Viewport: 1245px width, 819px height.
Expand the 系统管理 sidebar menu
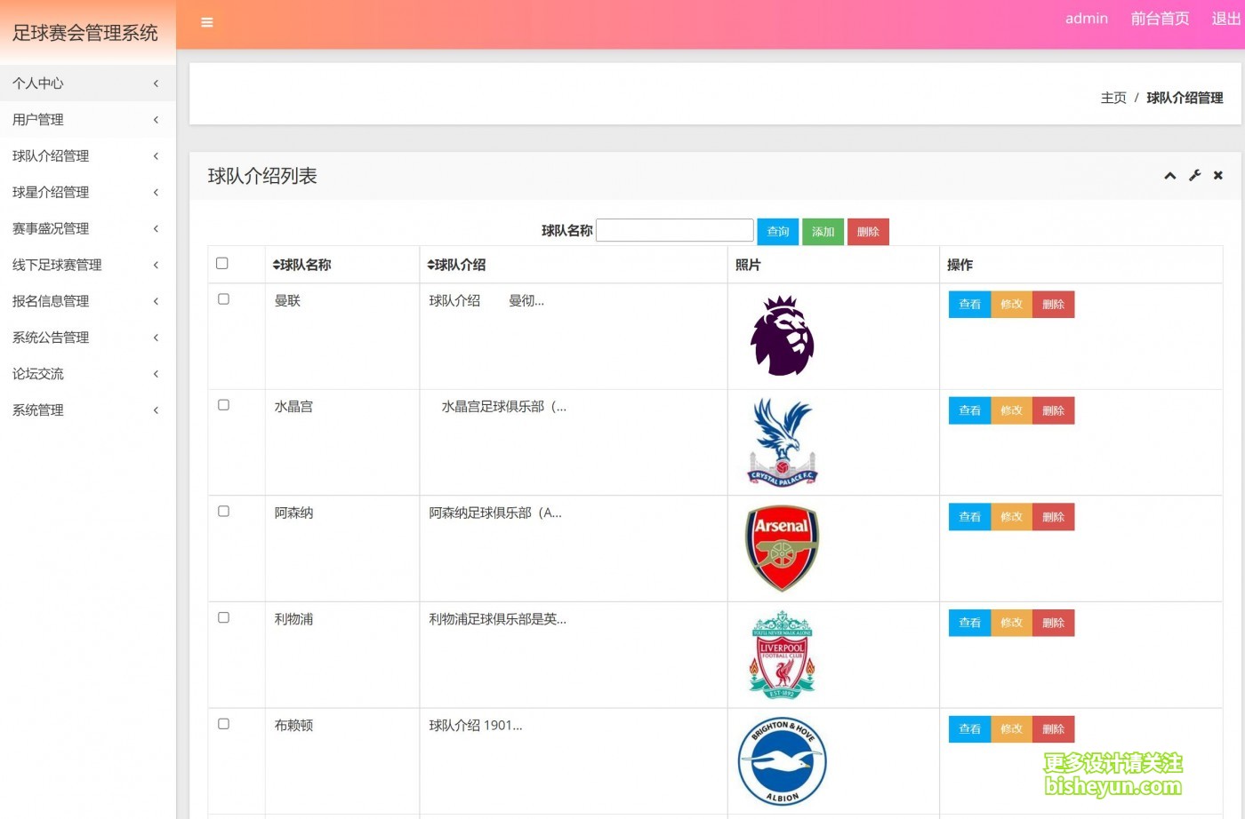click(87, 410)
